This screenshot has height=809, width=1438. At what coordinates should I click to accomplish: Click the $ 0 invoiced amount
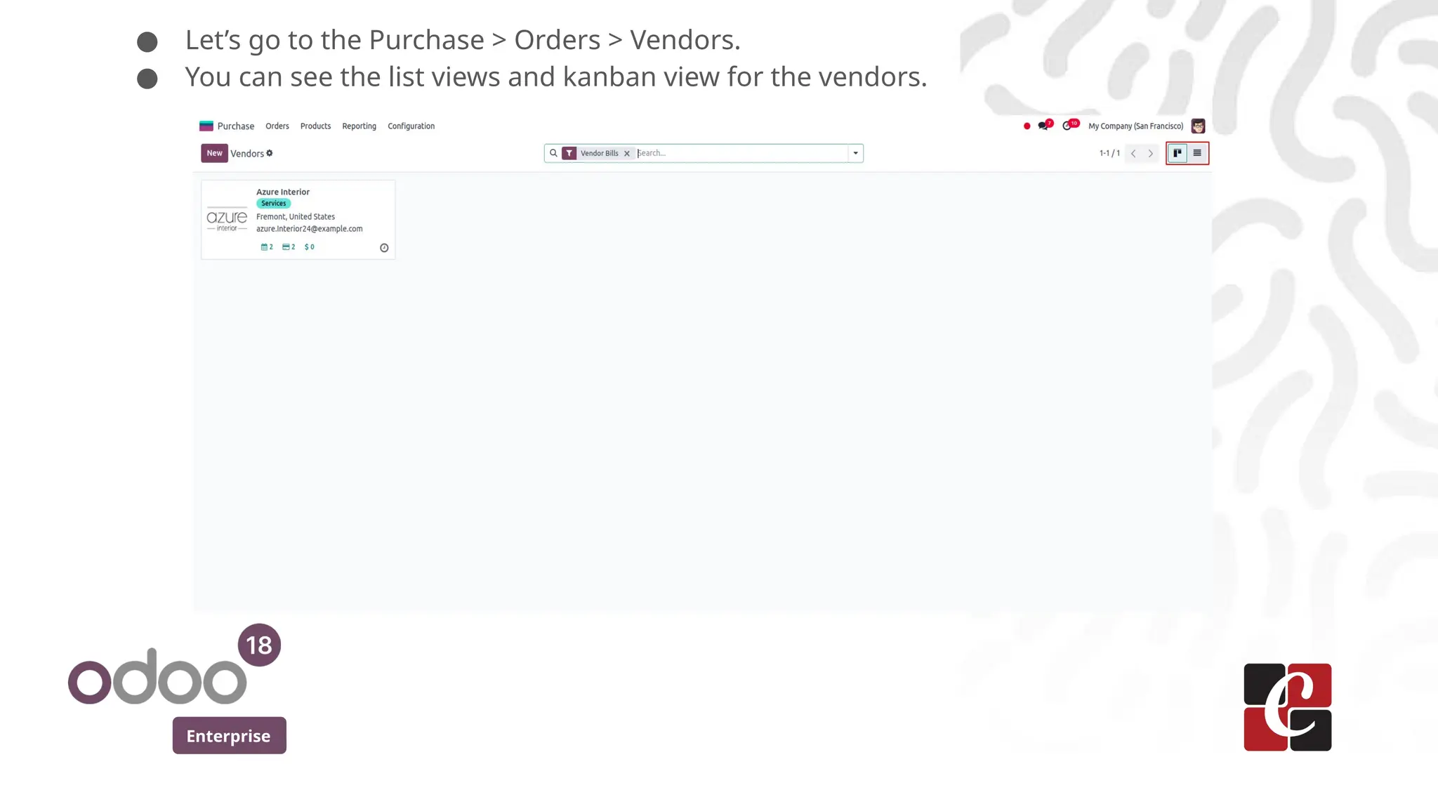[310, 247]
